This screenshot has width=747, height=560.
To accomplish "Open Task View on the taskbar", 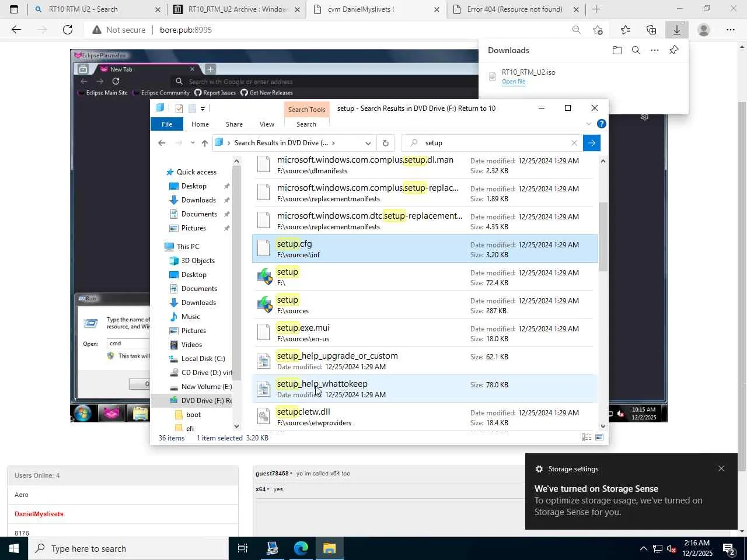I will [243, 548].
